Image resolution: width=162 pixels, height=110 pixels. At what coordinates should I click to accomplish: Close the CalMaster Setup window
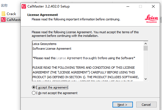pos(153,6)
